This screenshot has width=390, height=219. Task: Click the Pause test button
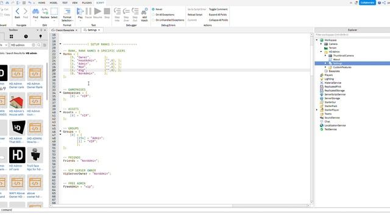88,11
